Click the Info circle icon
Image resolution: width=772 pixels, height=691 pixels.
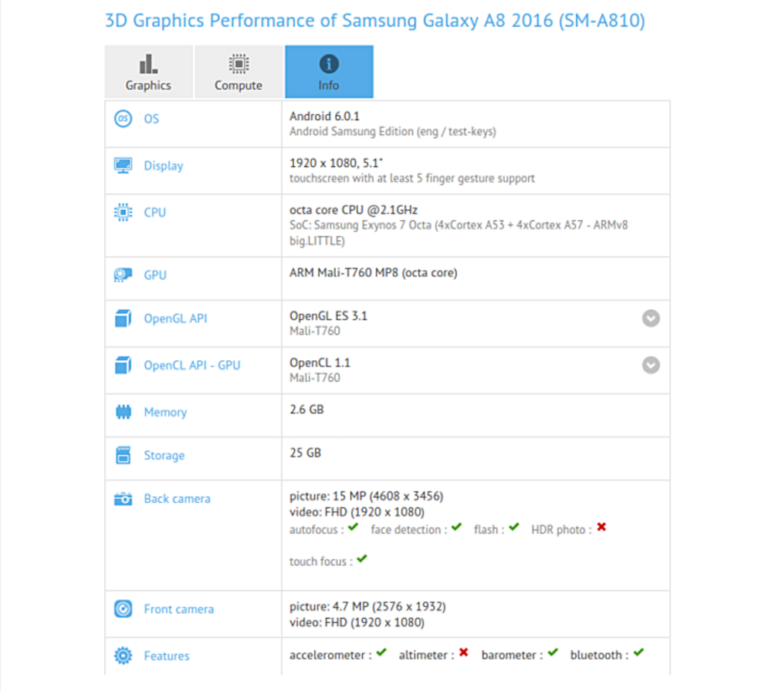[329, 63]
